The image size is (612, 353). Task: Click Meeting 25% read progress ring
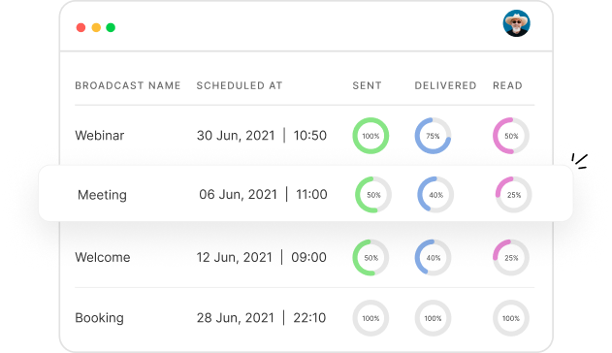point(514,195)
